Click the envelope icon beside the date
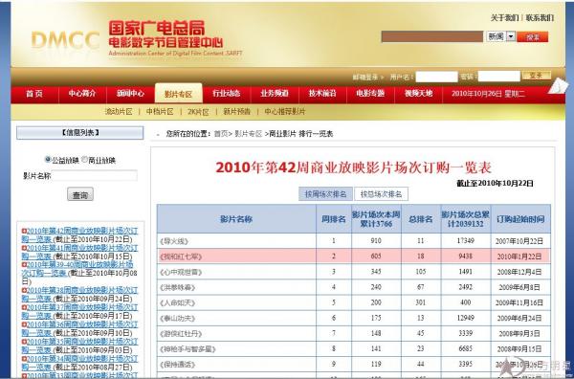The width and height of the screenshot is (574, 379). click(x=559, y=86)
